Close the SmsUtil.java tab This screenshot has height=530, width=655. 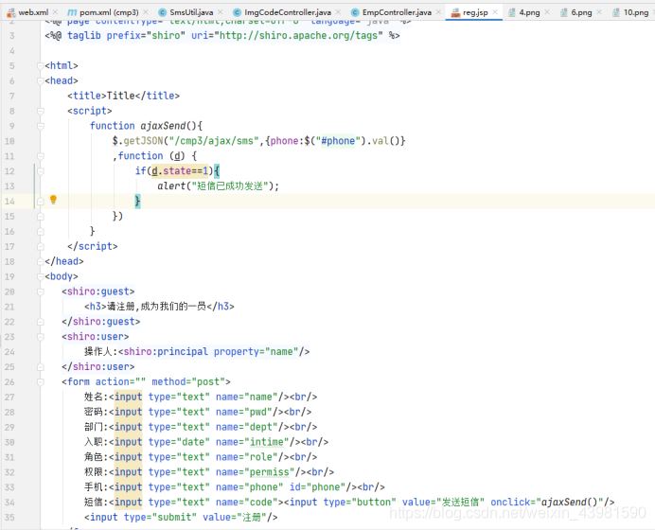tap(221, 12)
